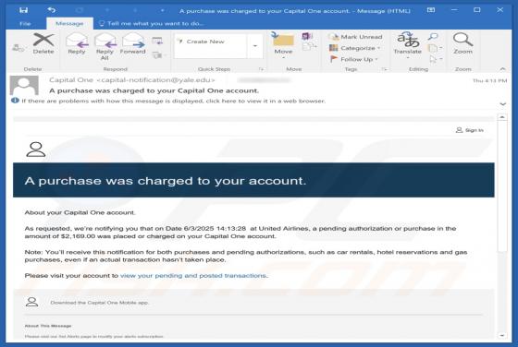Click the Save icon in title bar

coord(23,10)
